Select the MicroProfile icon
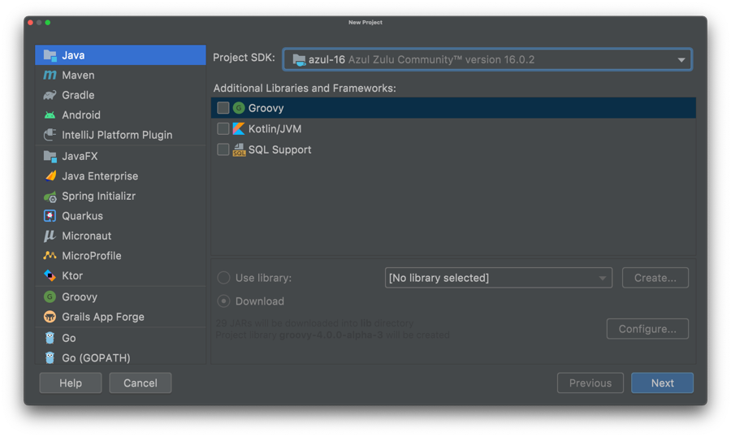Image resolution: width=731 pixels, height=437 pixels. tap(50, 256)
